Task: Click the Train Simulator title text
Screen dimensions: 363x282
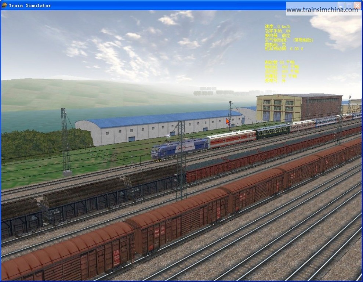Action: point(30,6)
